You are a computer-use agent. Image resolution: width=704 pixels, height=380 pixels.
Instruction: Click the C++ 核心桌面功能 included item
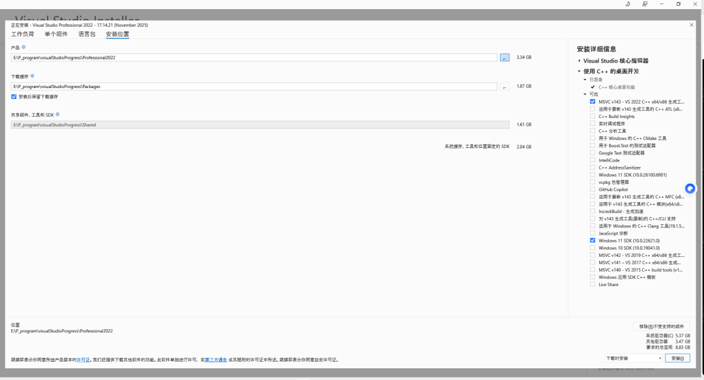pyautogui.click(x=617, y=87)
